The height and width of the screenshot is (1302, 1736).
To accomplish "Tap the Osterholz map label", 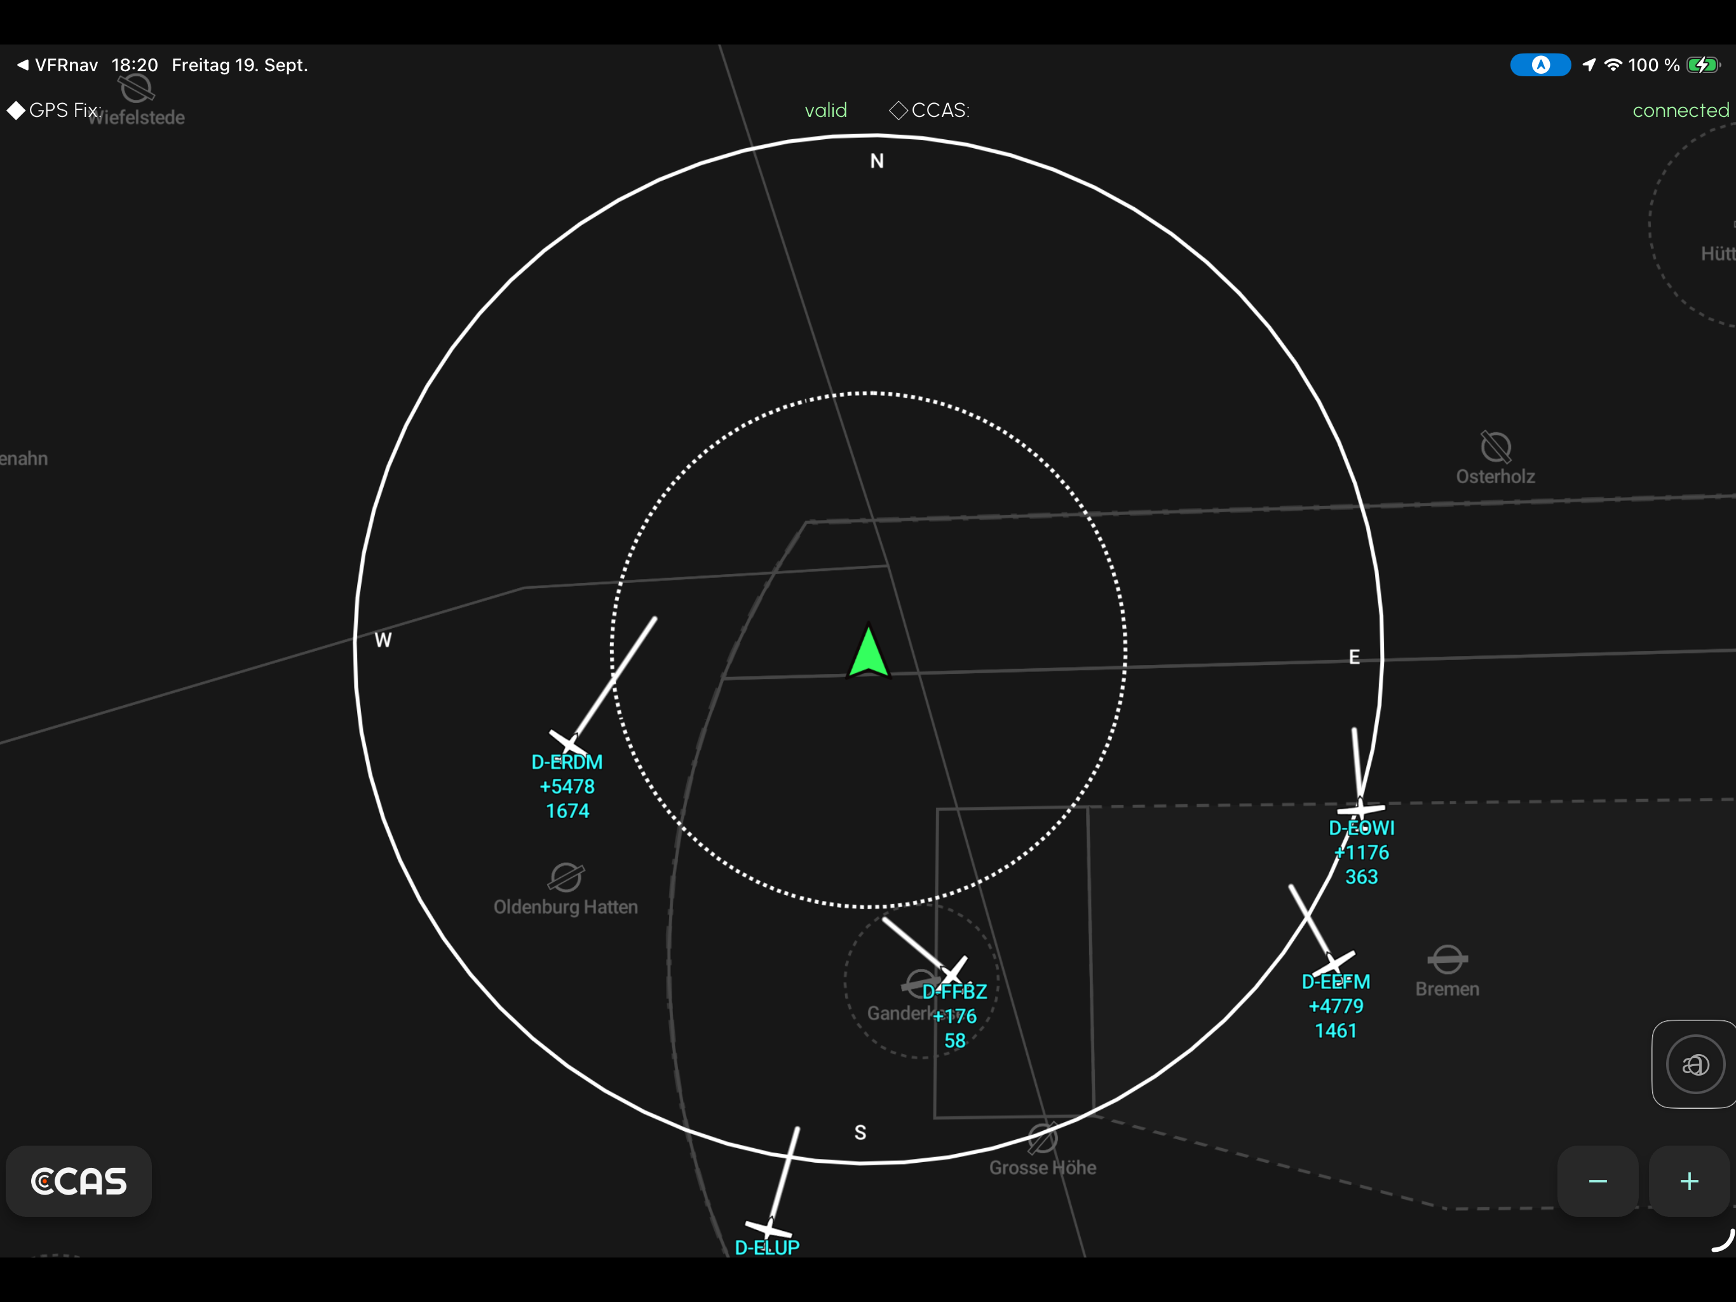I will click(x=1495, y=477).
